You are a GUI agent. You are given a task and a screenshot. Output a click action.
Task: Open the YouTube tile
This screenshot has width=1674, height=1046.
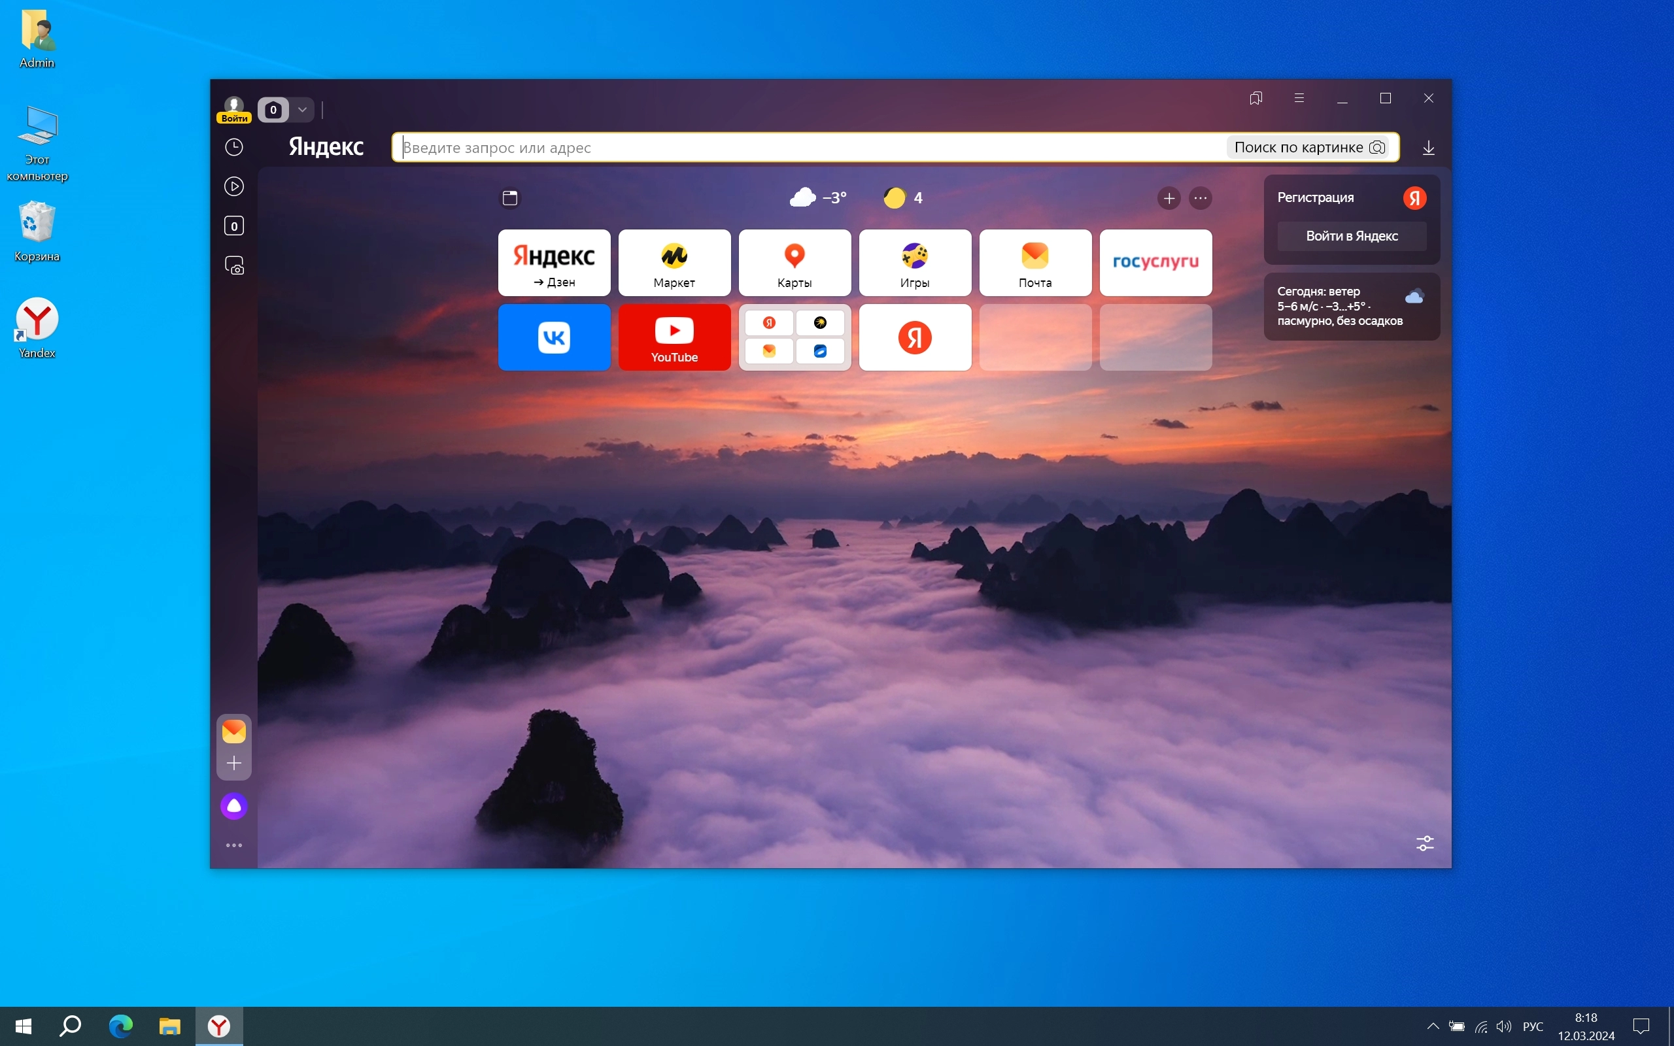[x=674, y=337]
